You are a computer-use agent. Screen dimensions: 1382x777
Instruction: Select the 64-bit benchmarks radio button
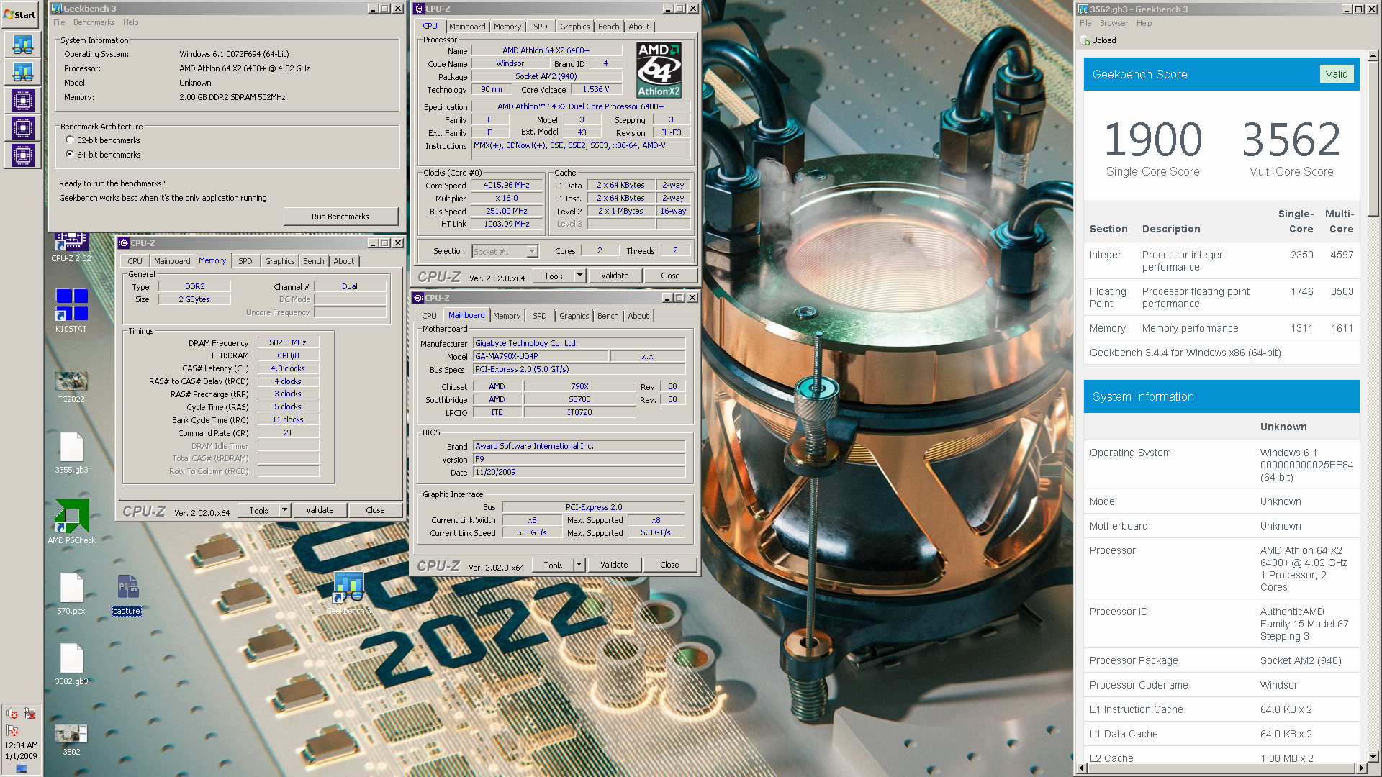[70, 155]
